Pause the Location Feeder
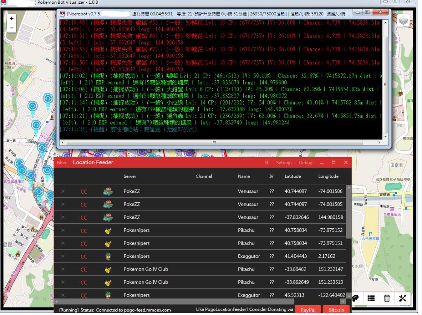Screen dimensions: 422x315 click(267, 163)
